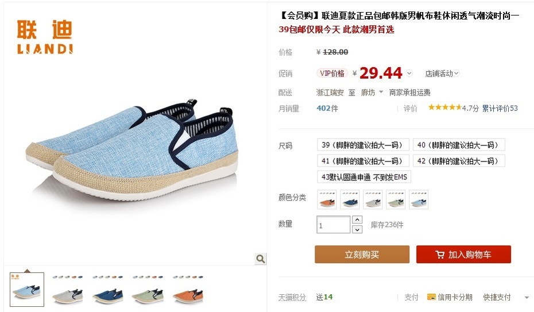The height and width of the screenshot is (312, 534).
Task: Click the magnifier zoom icon on product image
Action: click(261, 259)
